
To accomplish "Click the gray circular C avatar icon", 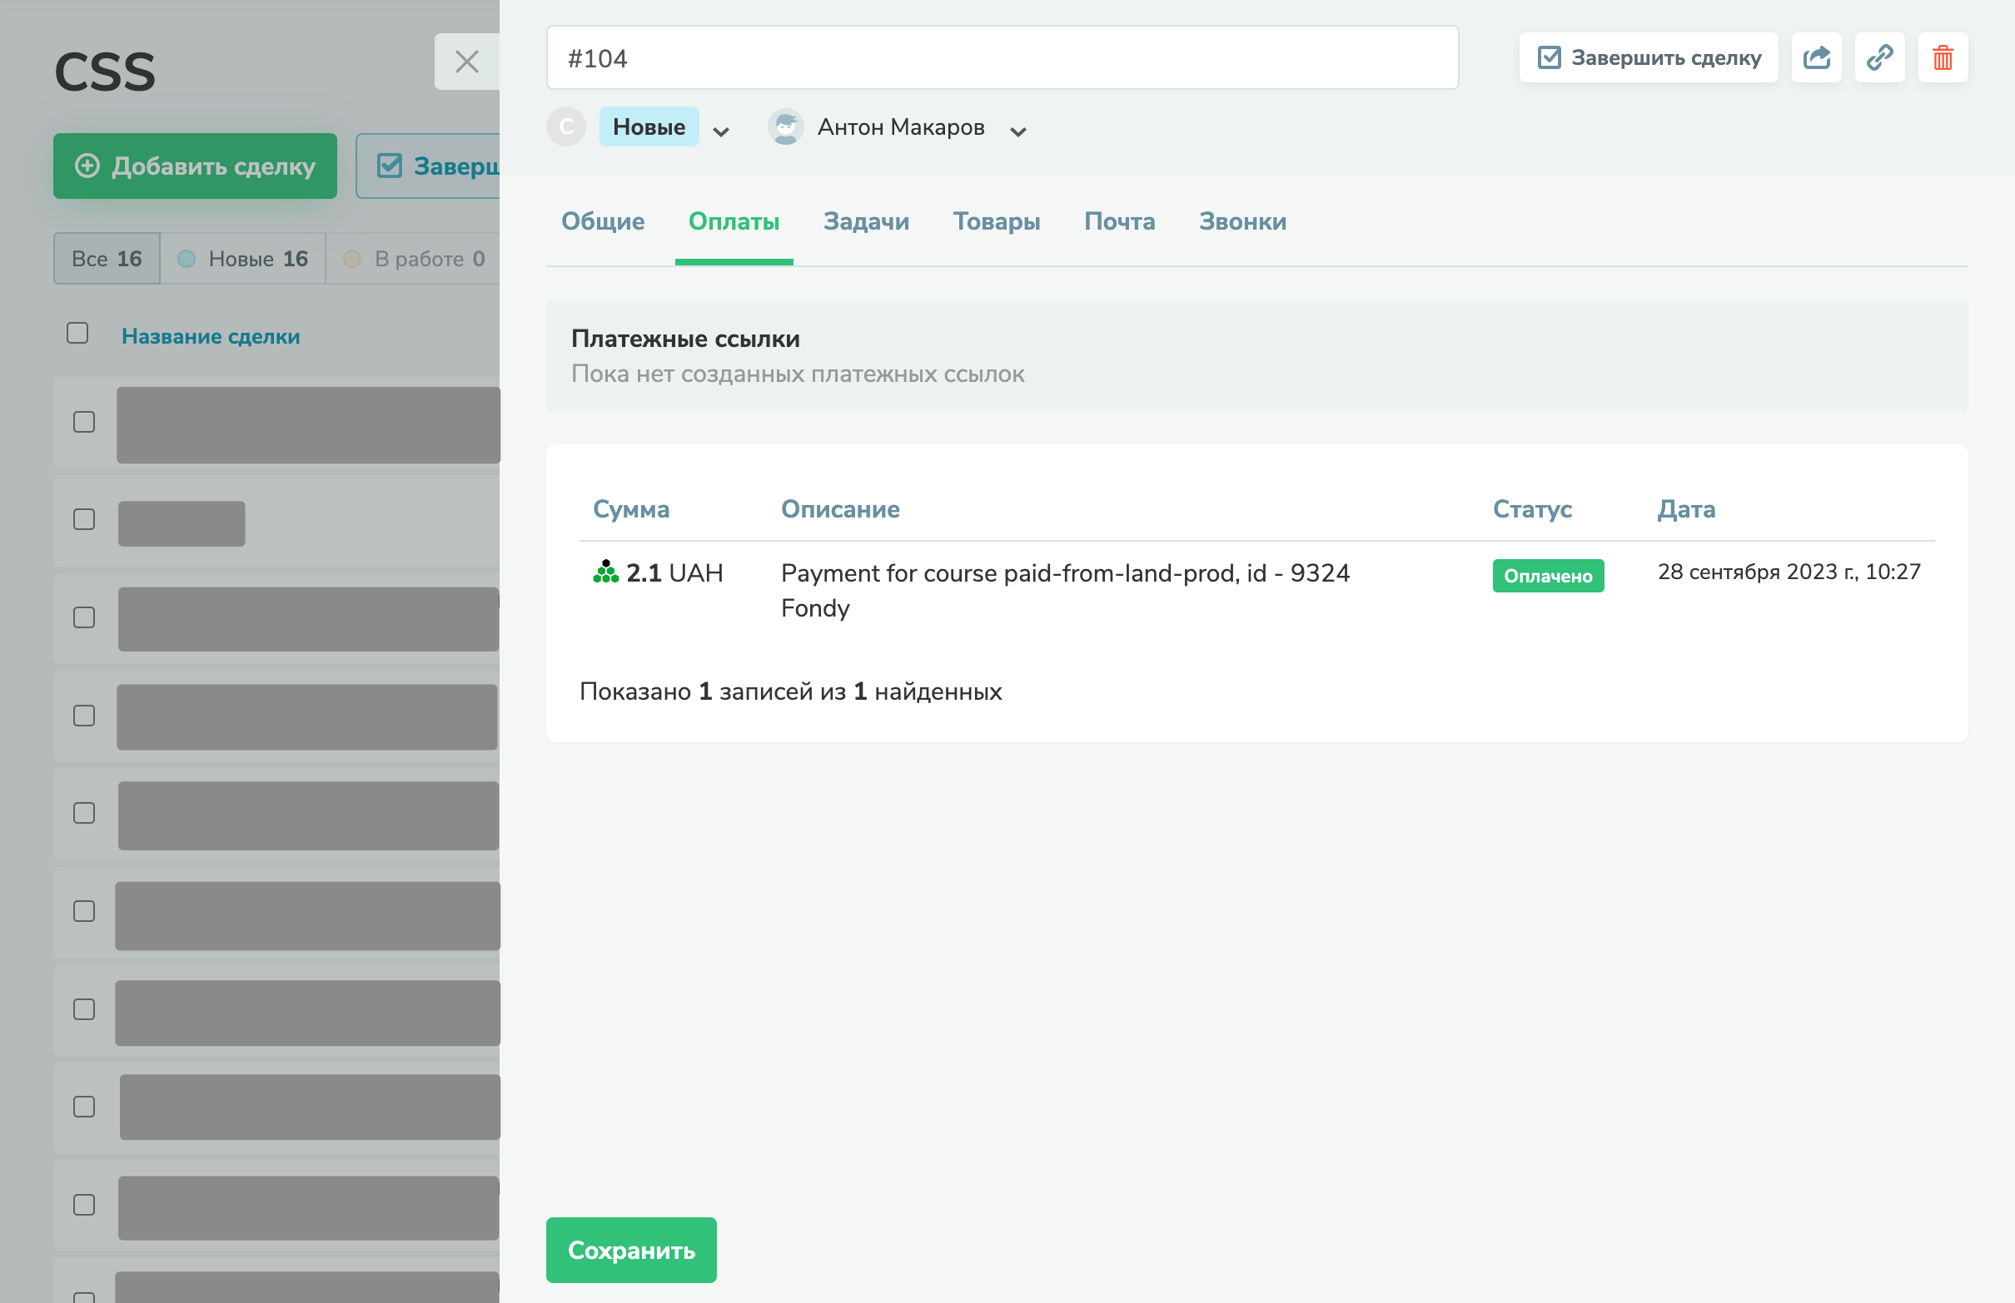I will pos(565,127).
